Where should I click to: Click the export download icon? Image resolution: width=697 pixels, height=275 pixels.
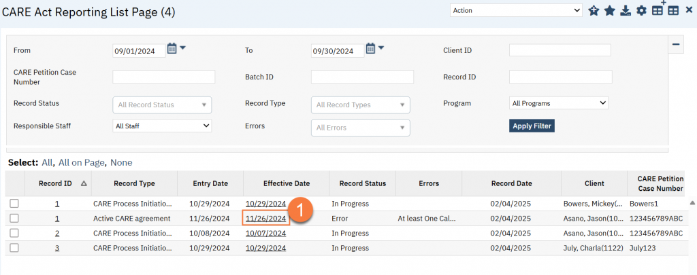625,11
